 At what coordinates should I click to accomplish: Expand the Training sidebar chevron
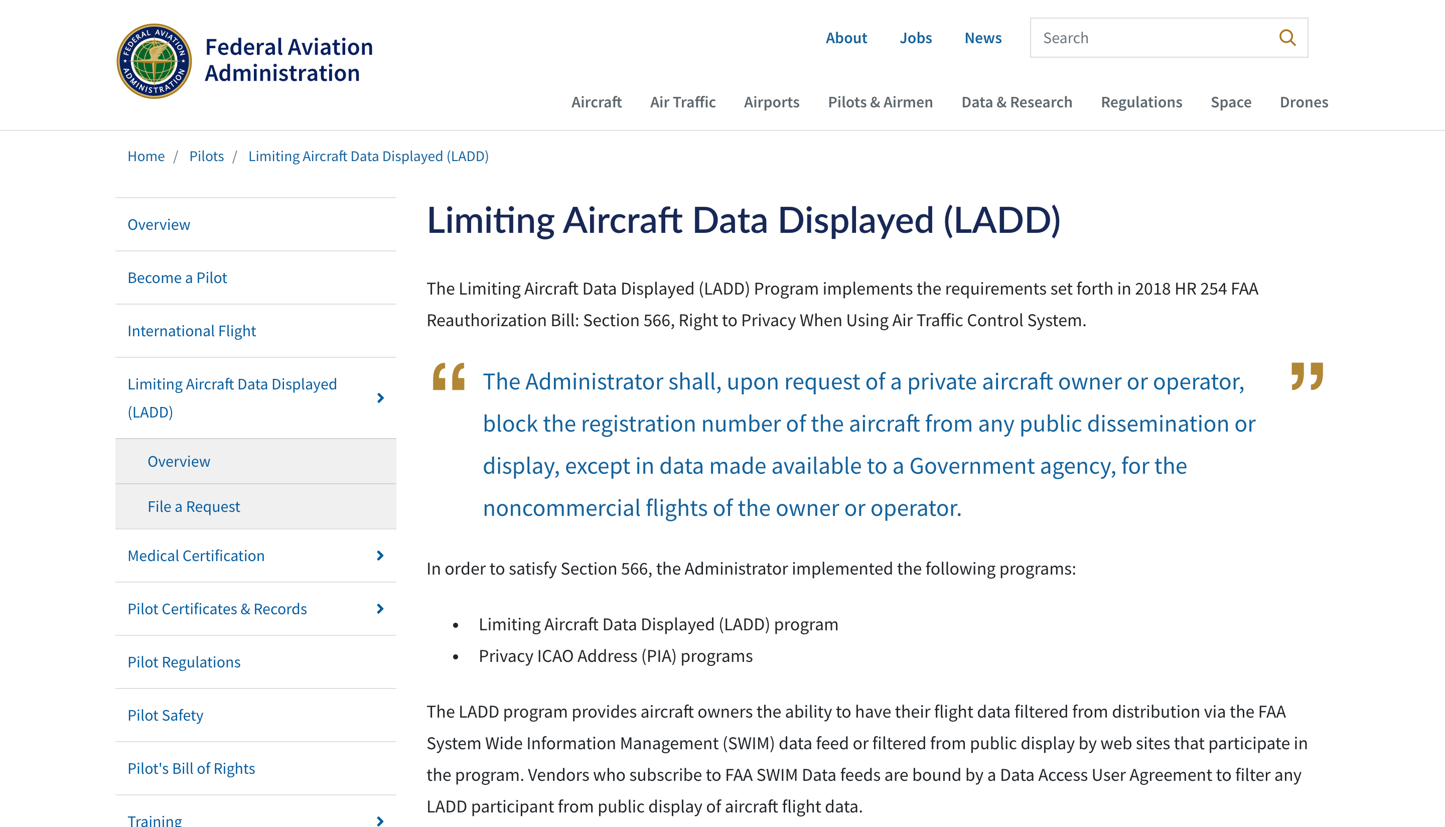380,821
